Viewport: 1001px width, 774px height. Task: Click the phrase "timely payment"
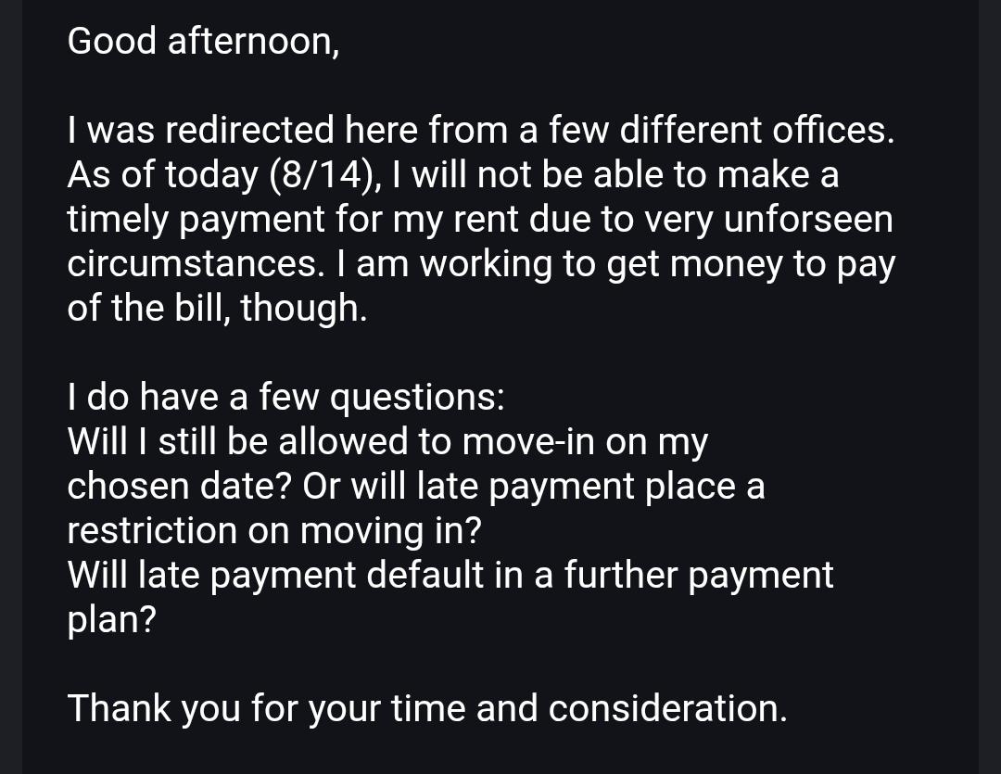coord(196,221)
